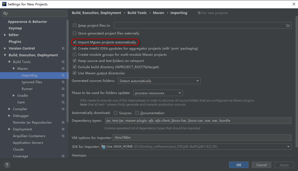Viewport: 298px width, 171px height.
Task: Enable automatic download of Documentation
Action: click(137, 113)
